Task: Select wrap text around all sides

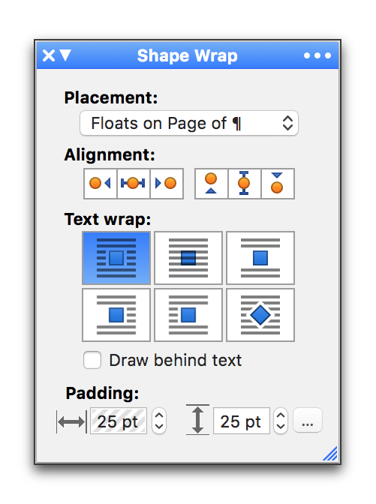Action: [x=116, y=258]
